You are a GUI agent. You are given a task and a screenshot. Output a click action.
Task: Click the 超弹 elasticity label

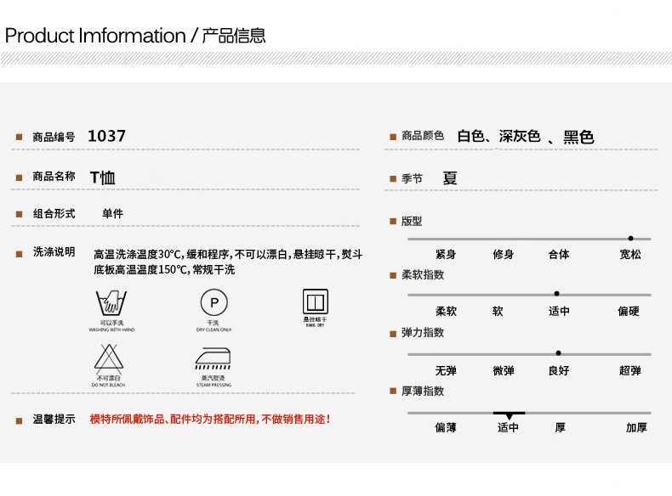coord(630,370)
